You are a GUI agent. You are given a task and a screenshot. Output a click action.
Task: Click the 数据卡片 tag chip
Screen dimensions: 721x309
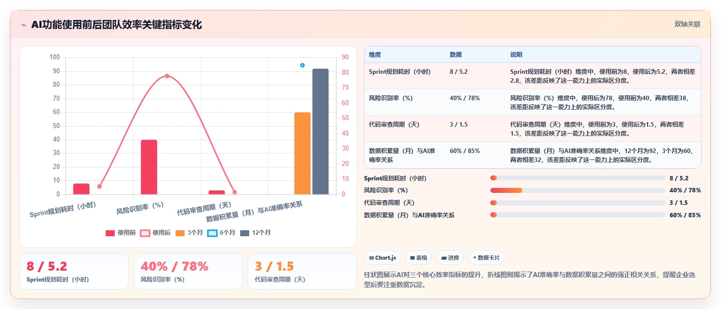[x=486, y=258]
